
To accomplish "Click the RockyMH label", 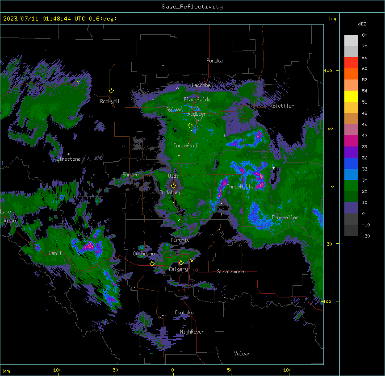I will [109, 101].
